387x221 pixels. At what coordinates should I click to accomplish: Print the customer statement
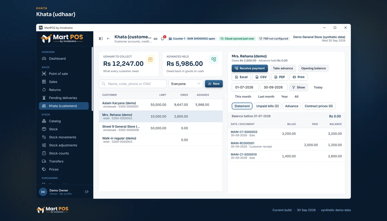click(299, 77)
